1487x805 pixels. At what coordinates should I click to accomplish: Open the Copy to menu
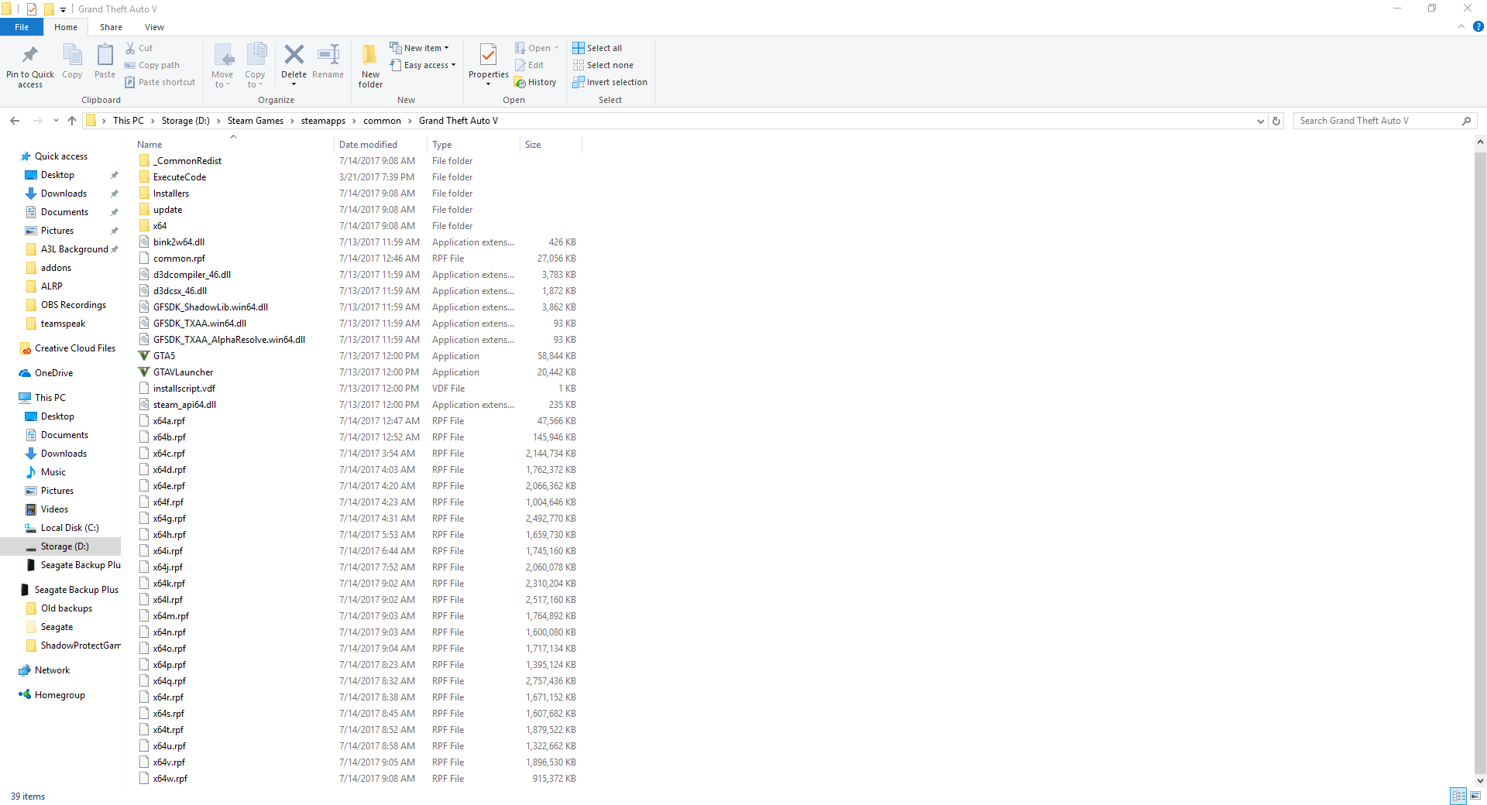pos(255,65)
